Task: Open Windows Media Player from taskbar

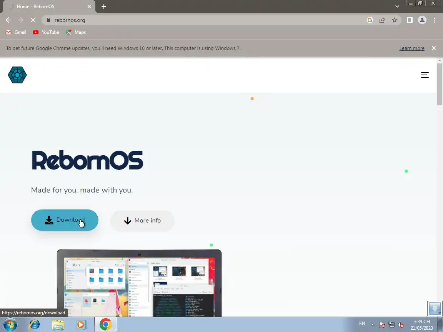Action: 82,325
